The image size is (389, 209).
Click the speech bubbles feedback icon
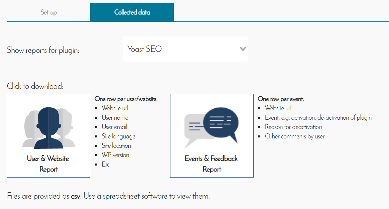pos(212,127)
